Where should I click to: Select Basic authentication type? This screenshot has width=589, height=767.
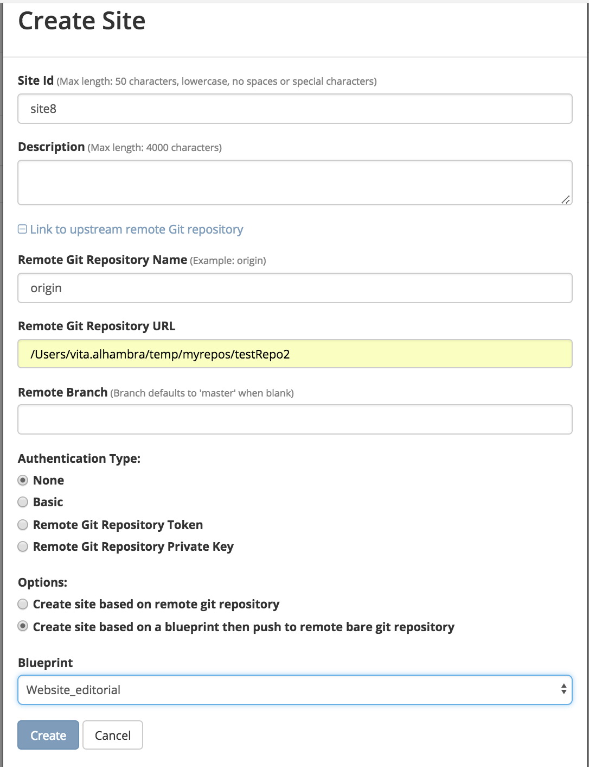click(23, 502)
